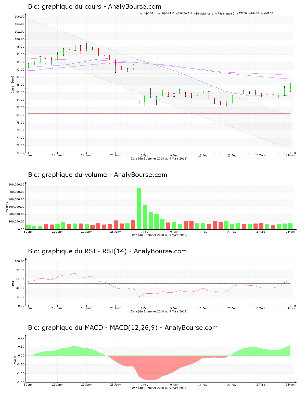The image size is (306, 395).
Task: Select the Support 3 legend marker
Action: tap(177, 13)
